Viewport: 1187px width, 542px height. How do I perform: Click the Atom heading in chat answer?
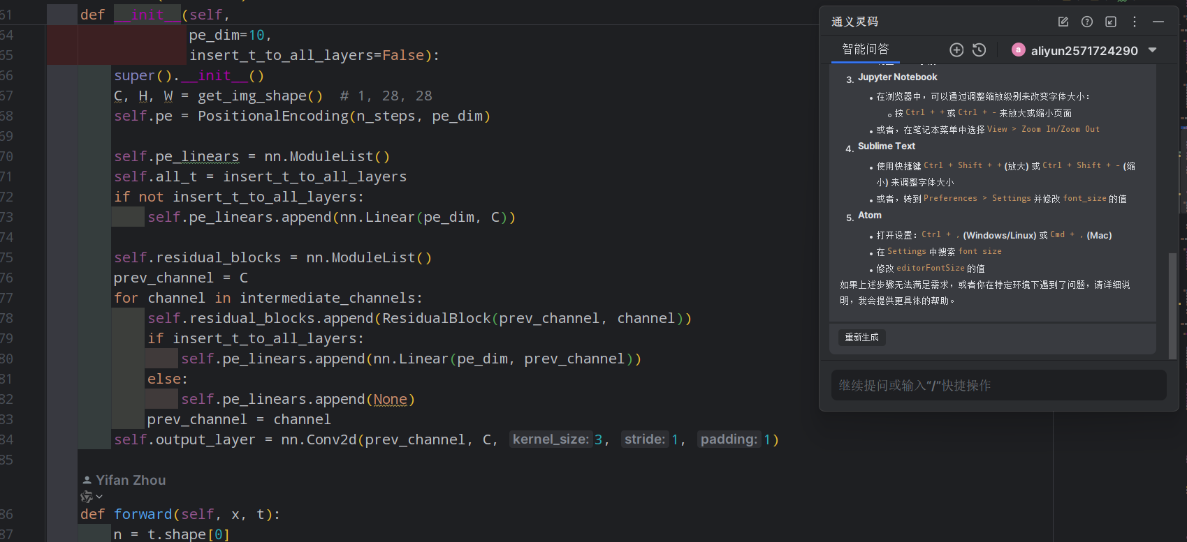[870, 215]
